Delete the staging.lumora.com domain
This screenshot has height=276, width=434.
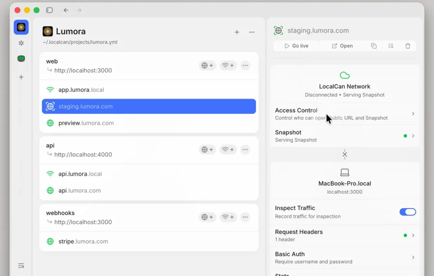[408, 46]
